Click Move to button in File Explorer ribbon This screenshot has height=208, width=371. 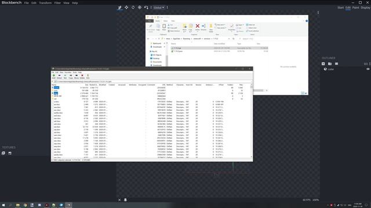coord(184,28)
